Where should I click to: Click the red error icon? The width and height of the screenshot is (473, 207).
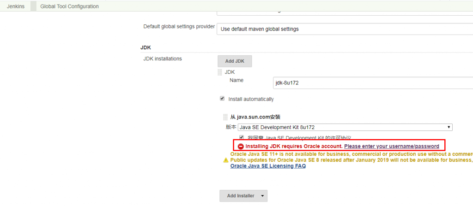pos(241,147)
